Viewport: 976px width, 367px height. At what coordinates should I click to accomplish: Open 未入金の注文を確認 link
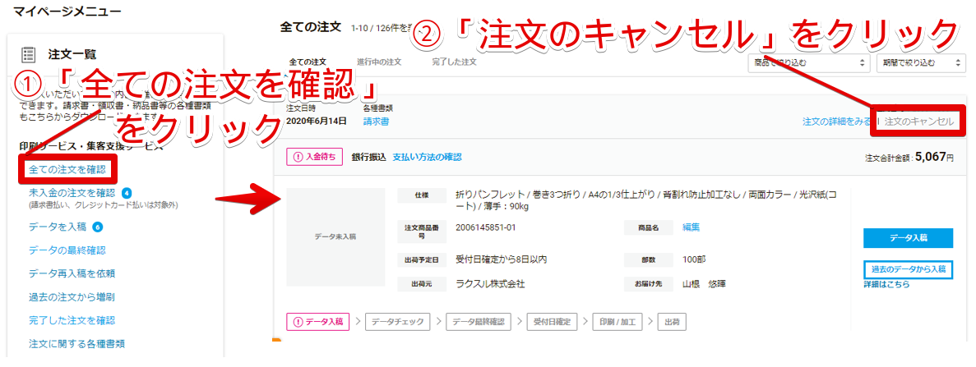click(x=72, y=192)
